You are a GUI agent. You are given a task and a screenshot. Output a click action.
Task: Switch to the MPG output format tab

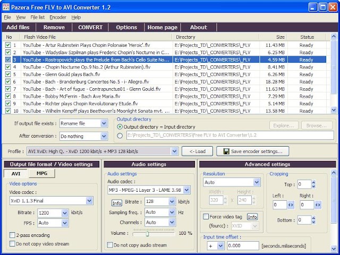coord(42,173)
